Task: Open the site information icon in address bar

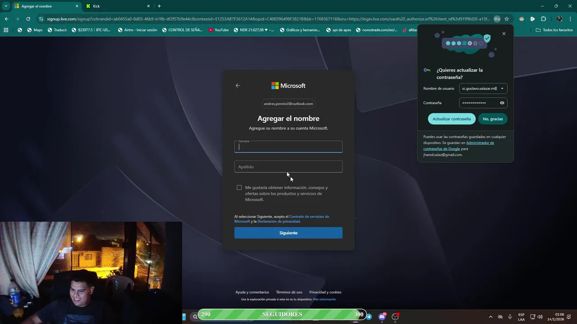Action: (41, 19)
